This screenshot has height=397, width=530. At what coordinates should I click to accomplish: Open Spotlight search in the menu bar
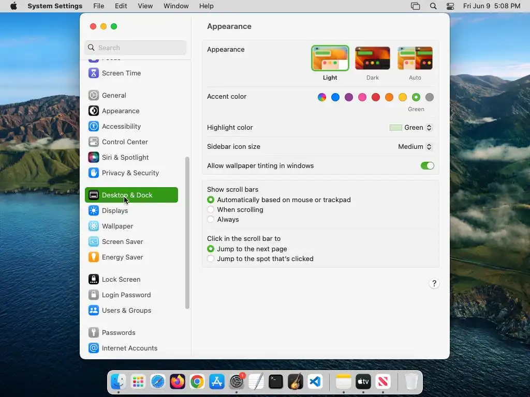(x=433, y=6)
